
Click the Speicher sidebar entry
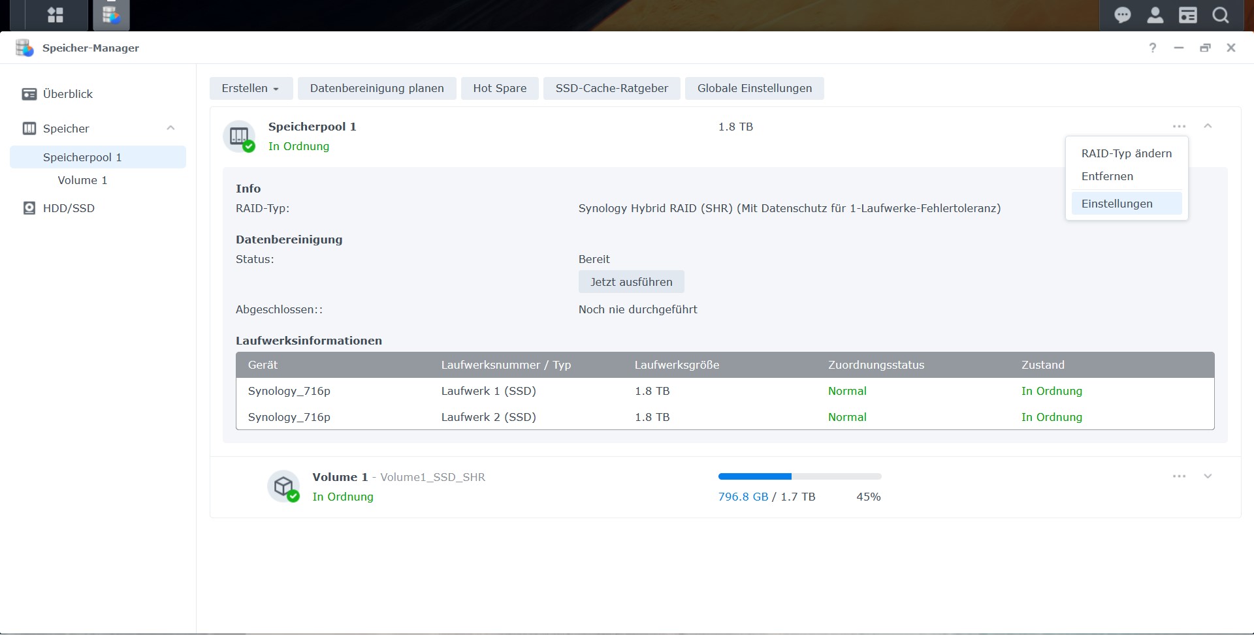66,129
